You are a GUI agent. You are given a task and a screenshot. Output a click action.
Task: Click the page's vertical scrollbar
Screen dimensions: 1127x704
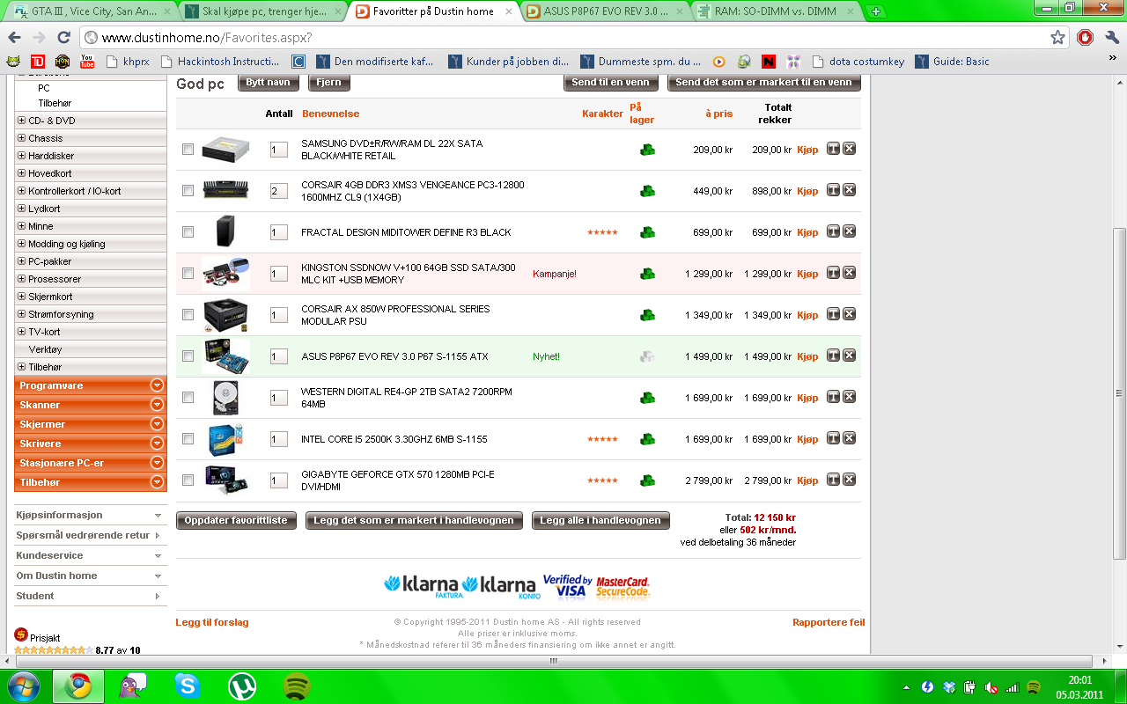coord(1119,392)
